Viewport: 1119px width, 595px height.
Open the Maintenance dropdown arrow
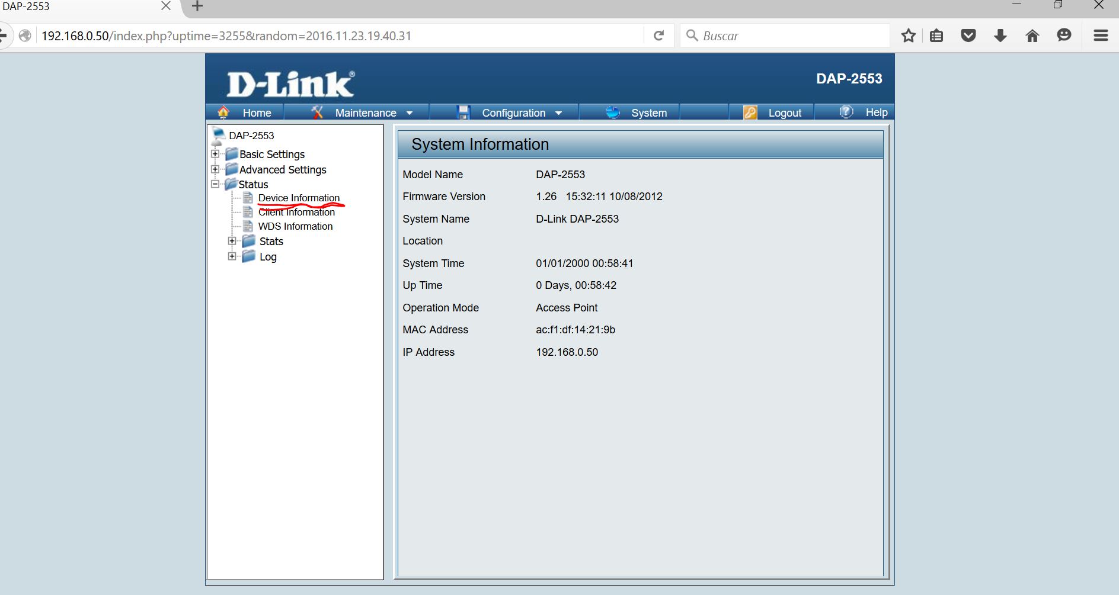point(410,113)
